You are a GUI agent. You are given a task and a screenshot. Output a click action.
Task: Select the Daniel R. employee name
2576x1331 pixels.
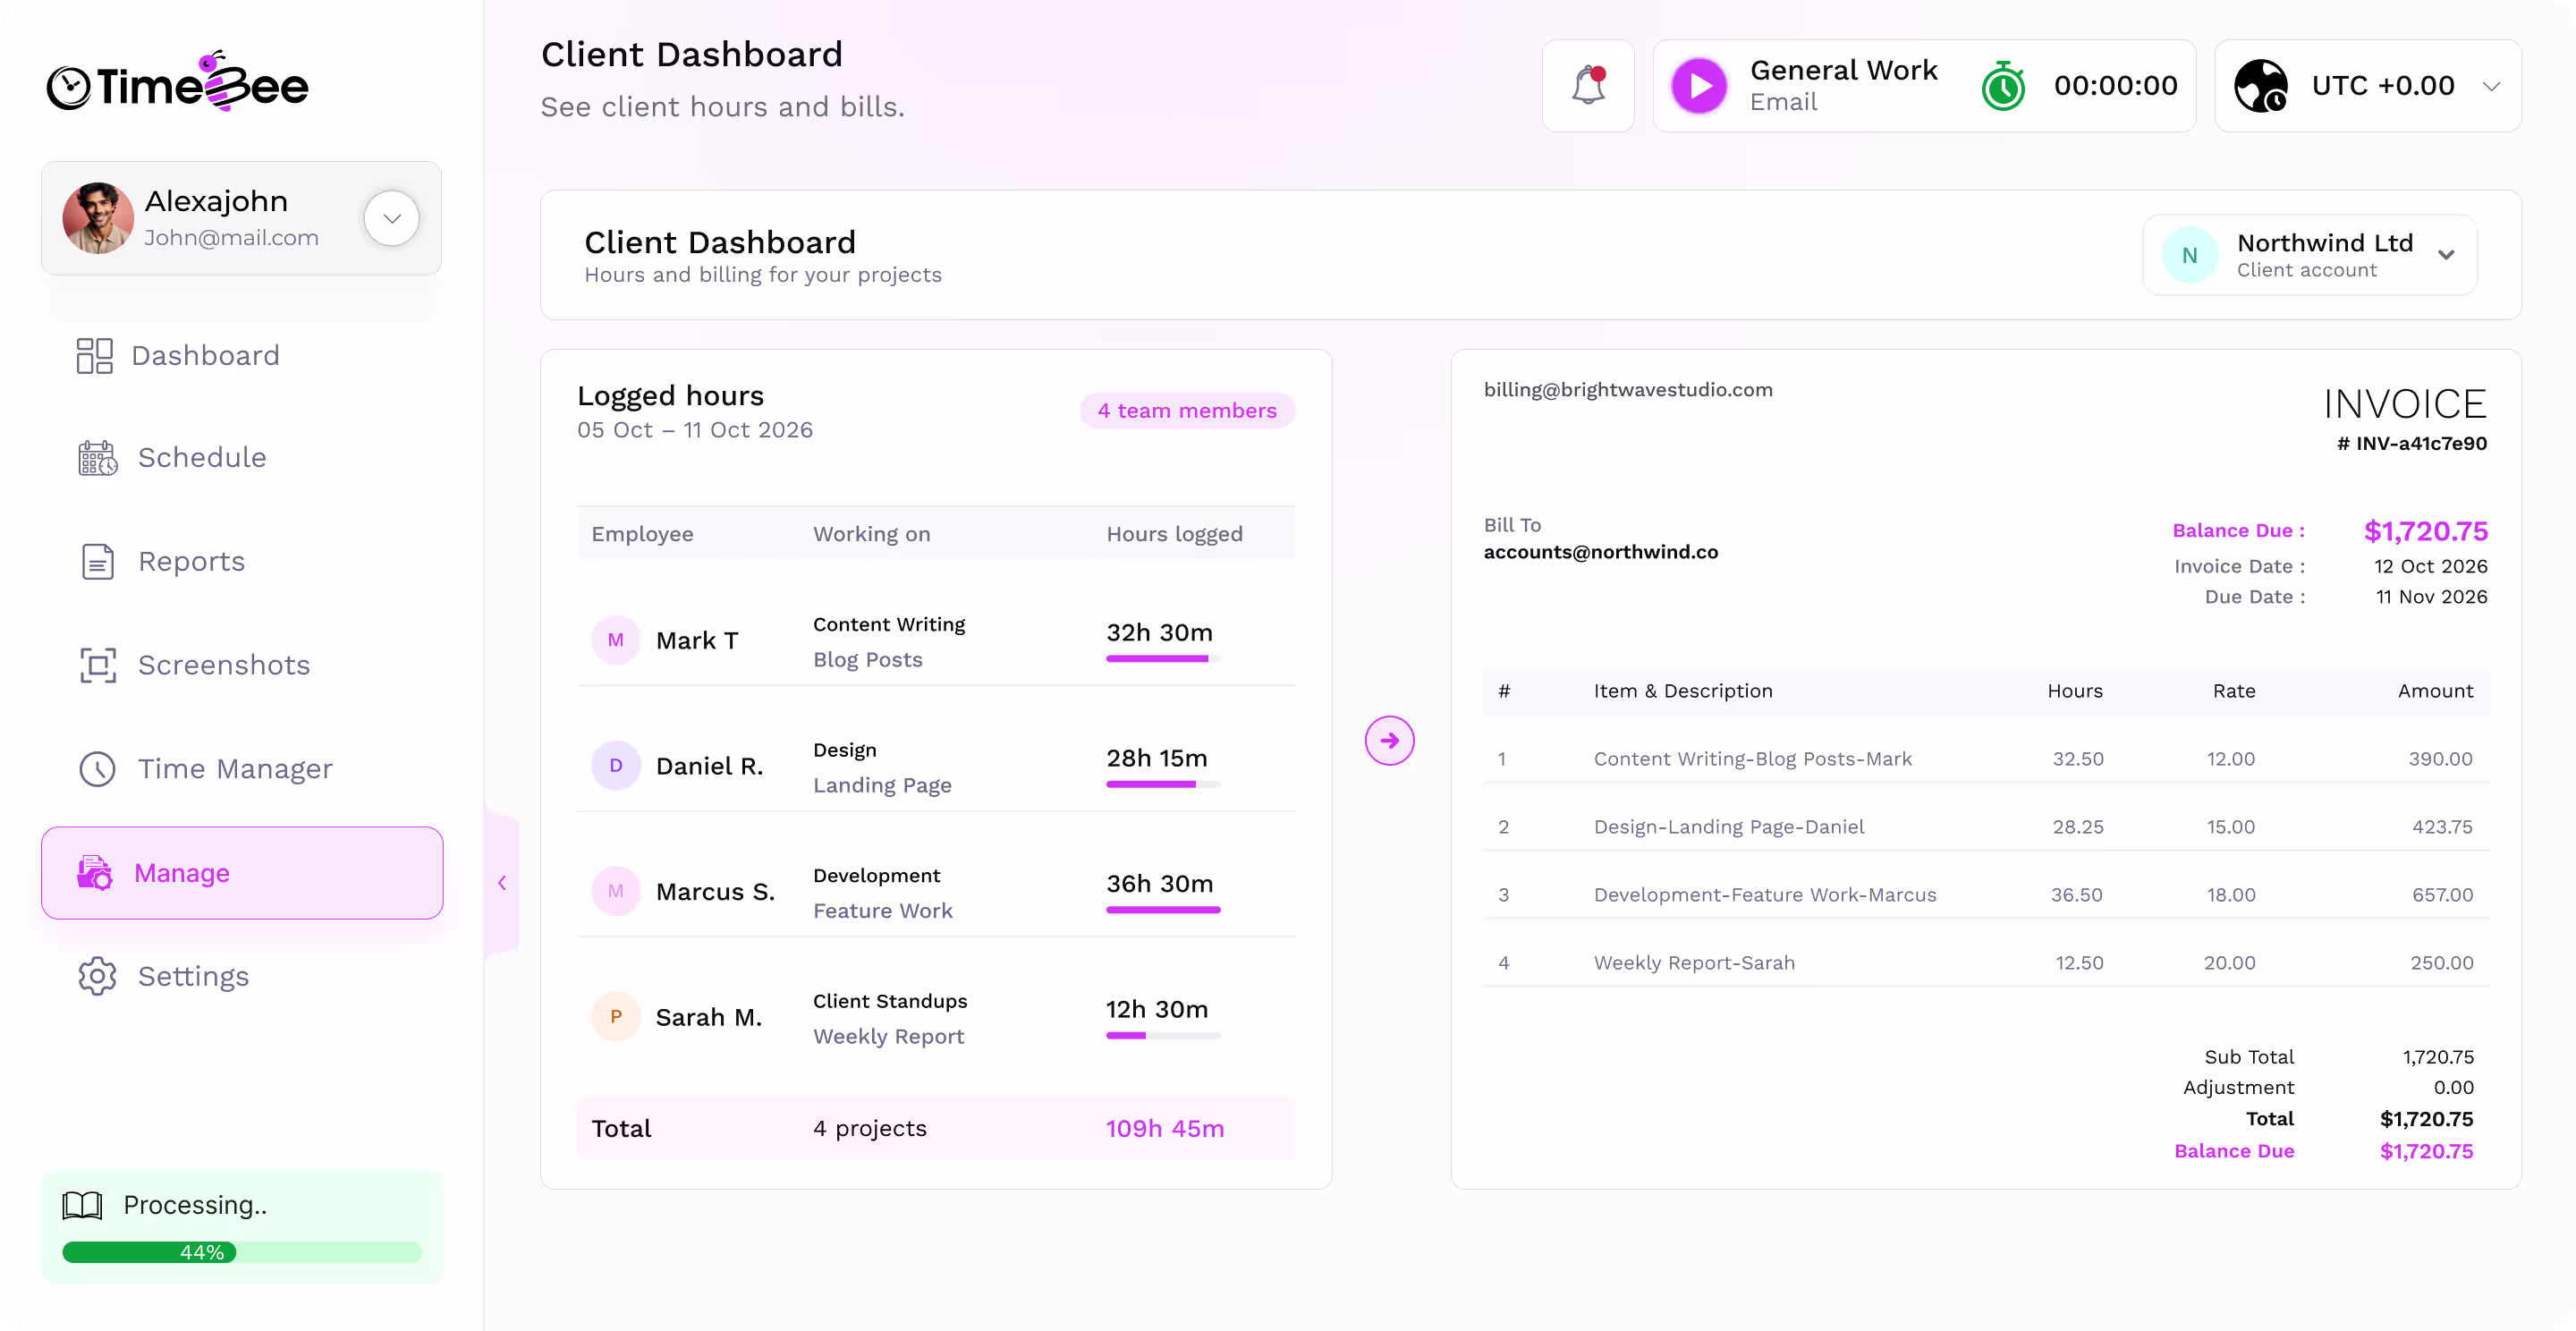pyautogui.click(x=710, y=767)
